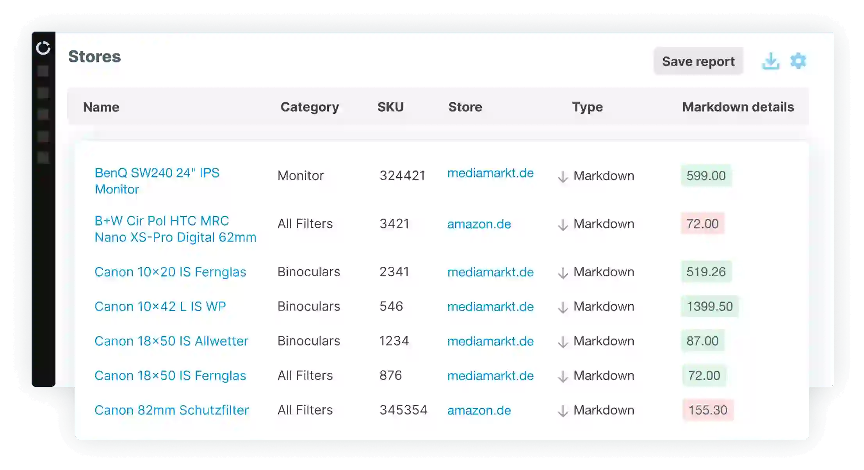Viewport: 864px width, 470px height.
Task: Sort by the SKU column header
Action: 390,107
